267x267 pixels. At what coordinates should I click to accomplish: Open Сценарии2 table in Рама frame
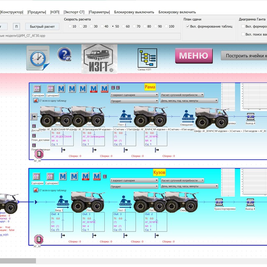(x=51, y=89)
